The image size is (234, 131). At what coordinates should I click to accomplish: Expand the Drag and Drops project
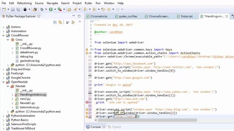coord(3,70)
